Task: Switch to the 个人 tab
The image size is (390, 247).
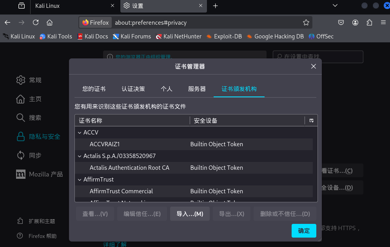Action: [x=167, y=89]
